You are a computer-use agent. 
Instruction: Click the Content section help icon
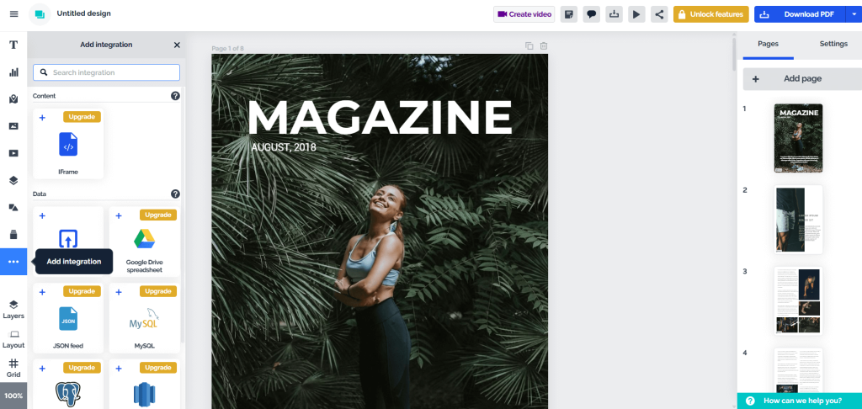[175, 96]
